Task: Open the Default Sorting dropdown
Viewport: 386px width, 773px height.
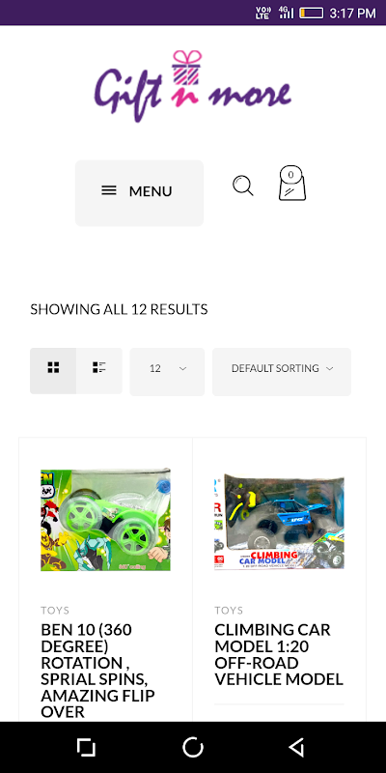Action: 282,372
